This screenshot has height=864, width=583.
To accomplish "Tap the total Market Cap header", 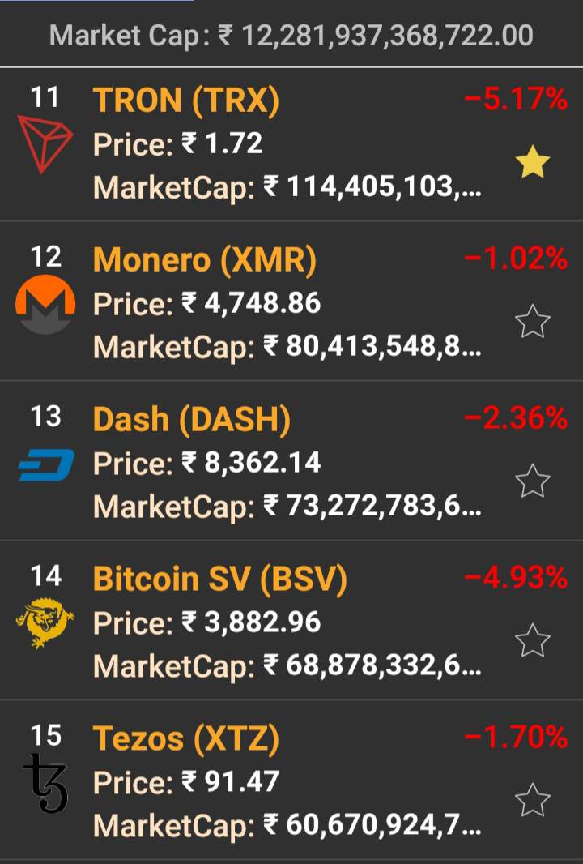I will coord(291,36).
